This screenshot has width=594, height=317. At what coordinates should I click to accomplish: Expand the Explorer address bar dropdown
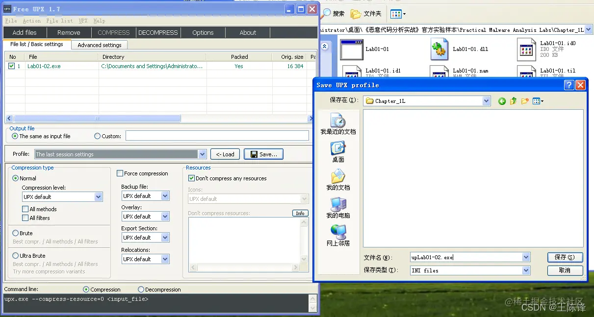click(589, 30)
